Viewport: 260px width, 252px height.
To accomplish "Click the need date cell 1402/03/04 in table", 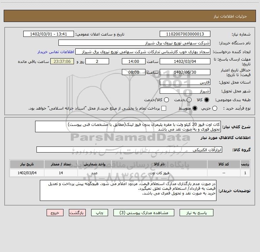I will pyautogui.click(x=27, y=173).
